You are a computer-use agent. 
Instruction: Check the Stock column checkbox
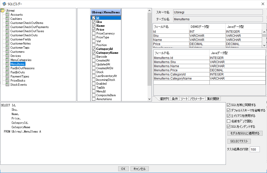[94, 72]
